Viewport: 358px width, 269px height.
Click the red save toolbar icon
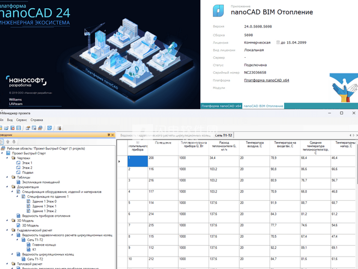[12, 128]
